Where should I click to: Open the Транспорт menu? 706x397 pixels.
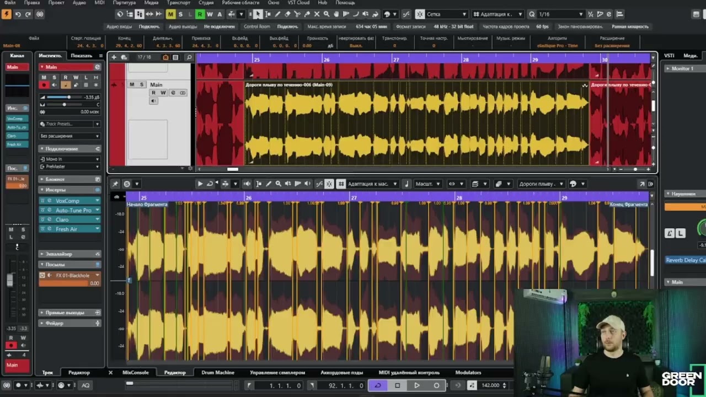(x=178, y=3)
